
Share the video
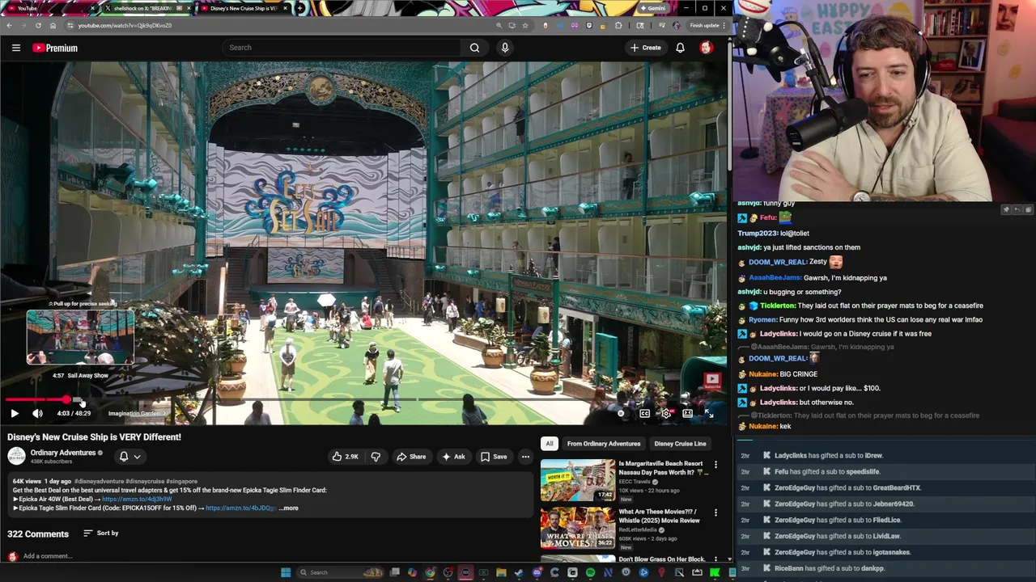coord(411,457)
